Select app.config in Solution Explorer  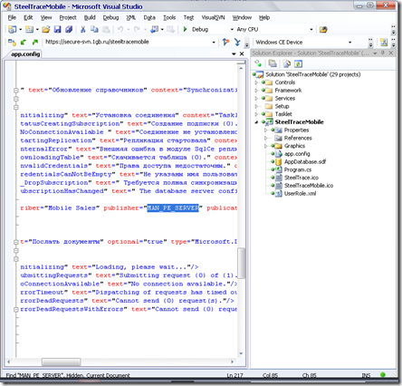coord(297,154)
